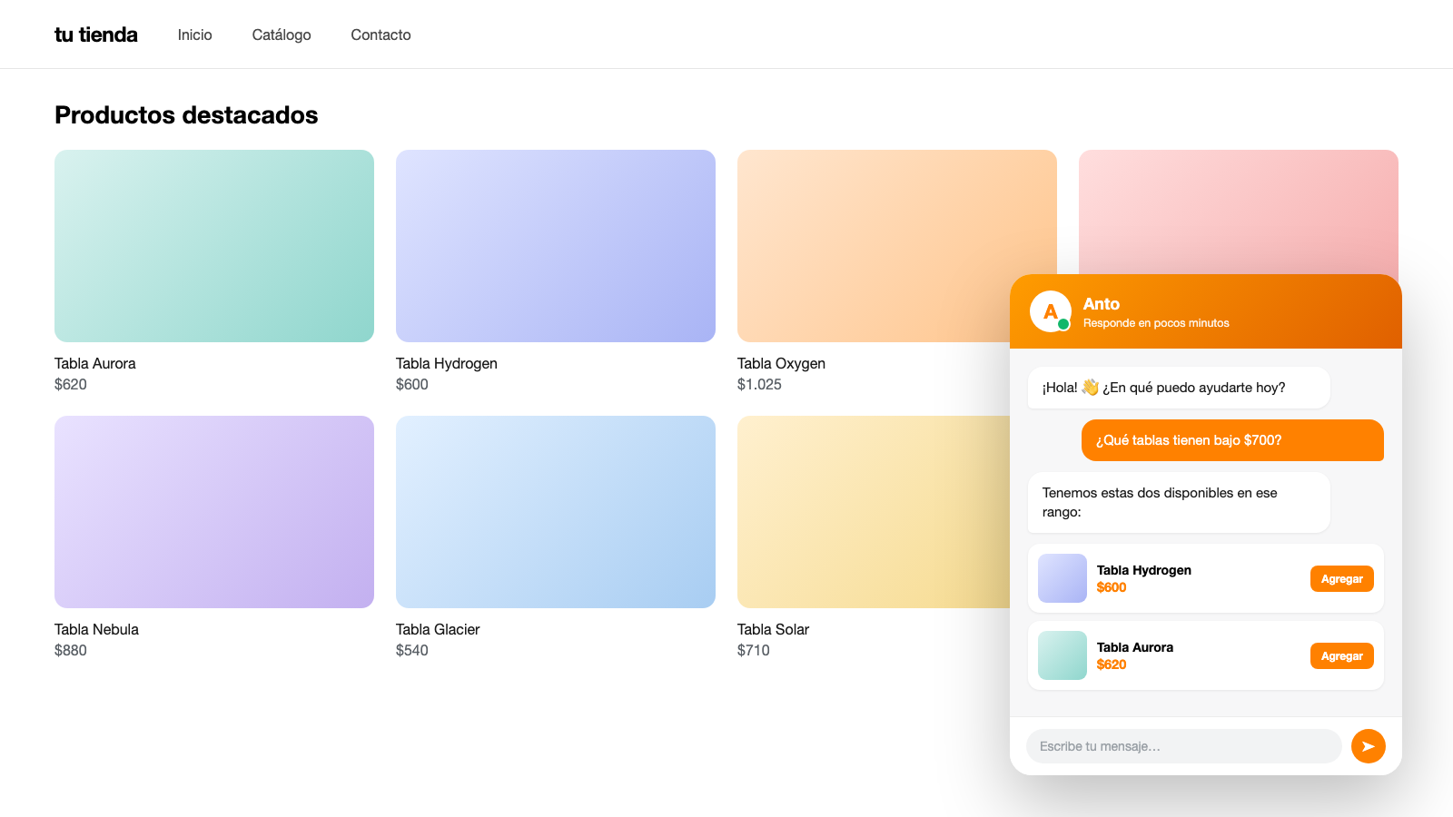Click the $600 price under grid Tabla Hydrogen
The image size is (1453, 817).
[412, 384]
